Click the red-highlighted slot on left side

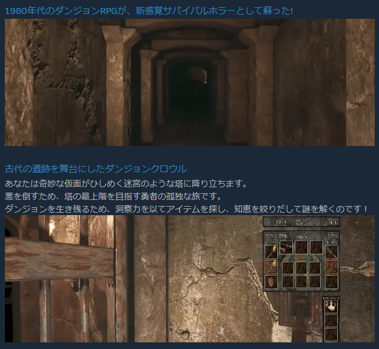(271, 267)
